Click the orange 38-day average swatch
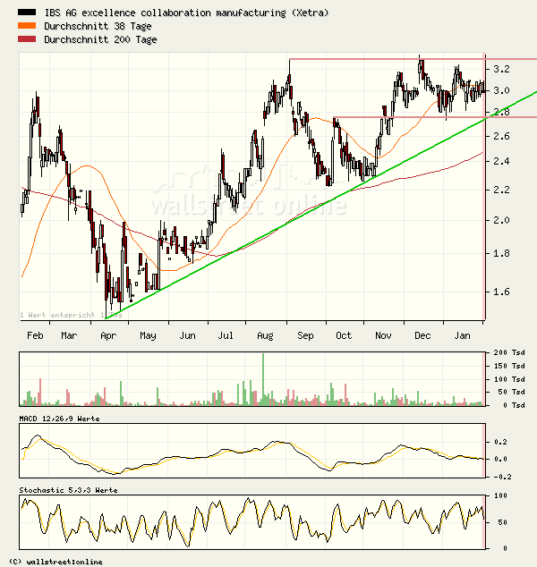Image resolution: width=537 pixels, height=567 pixels. click(x=27, y=26)
